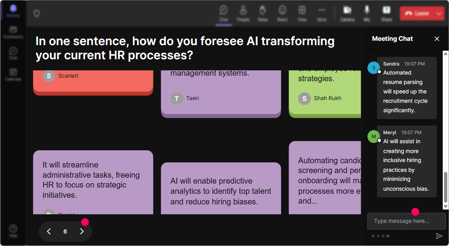This screenshot has height=246, width=449.
Task: Open the predictive analytics response card
Action: [x=221, y=188]
